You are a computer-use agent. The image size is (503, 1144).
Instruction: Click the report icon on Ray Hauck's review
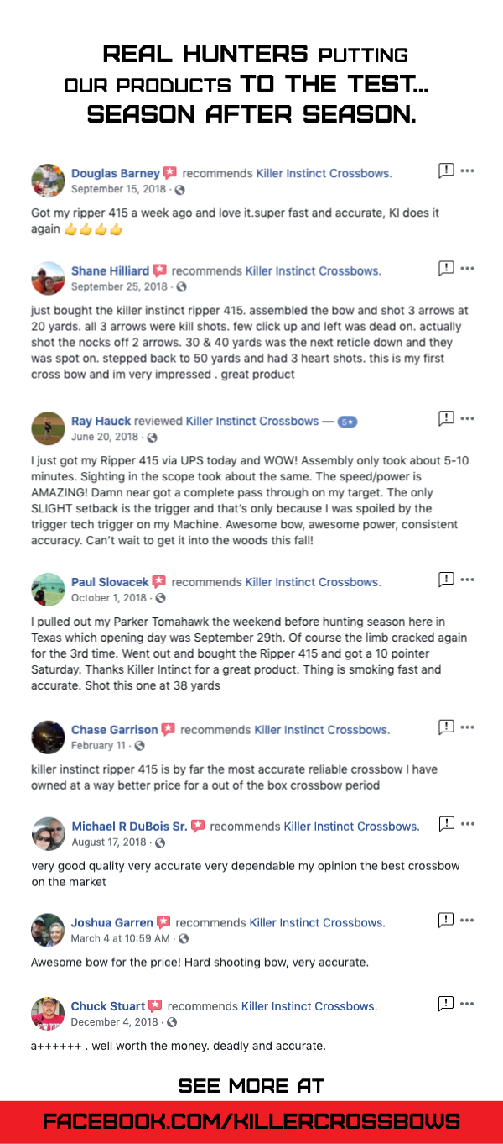[446, 417]
